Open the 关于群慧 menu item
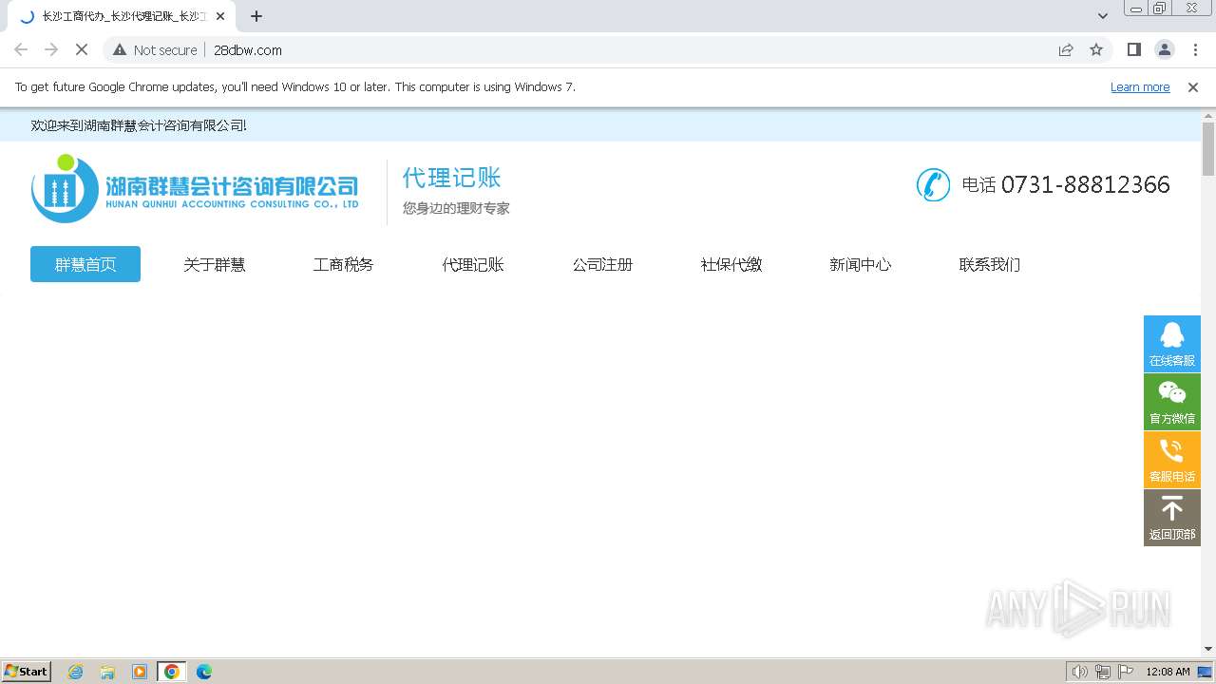The width and height of the screenshot is (1216, 684). [x=215, y=264]
